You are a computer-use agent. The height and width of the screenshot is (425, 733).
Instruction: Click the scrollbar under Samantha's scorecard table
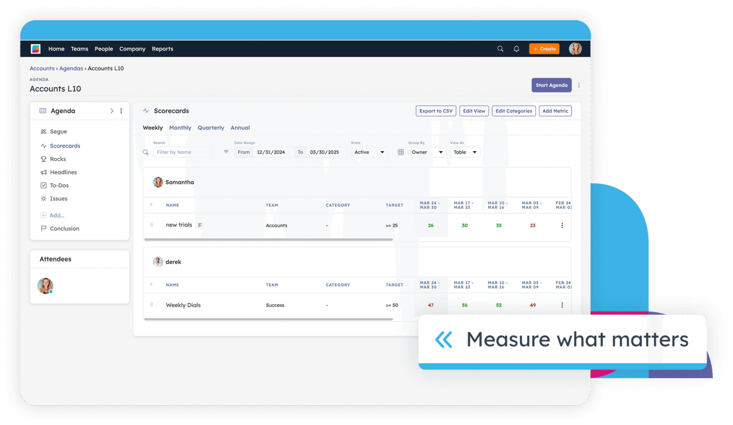click(x=268, y=239)
